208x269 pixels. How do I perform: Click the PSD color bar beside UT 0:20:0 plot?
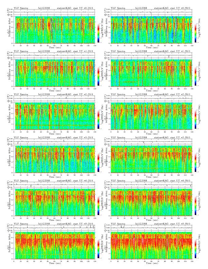coord(98,33)
